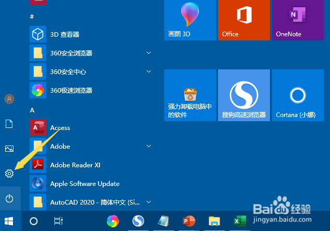Click the Access label text
The width and height of the screenshot is (330, 231).
click(x=60, y=128)
